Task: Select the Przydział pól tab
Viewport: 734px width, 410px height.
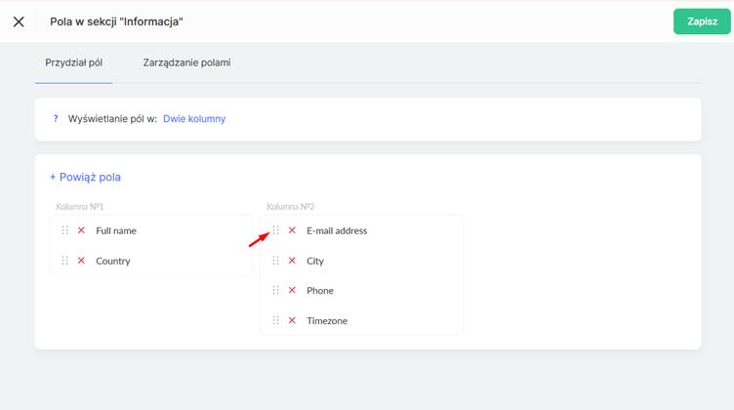Action: pyautogui.click(x=74, y=62)
